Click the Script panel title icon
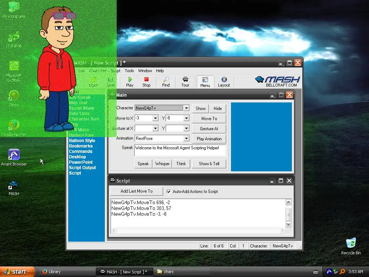Image resolution: width=369 pixels, height=277 pixels. pos(112,180)
